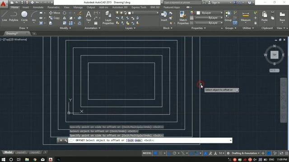The image size is (289, 162).
Task: Click the Table tool icon
Action: 96,23
